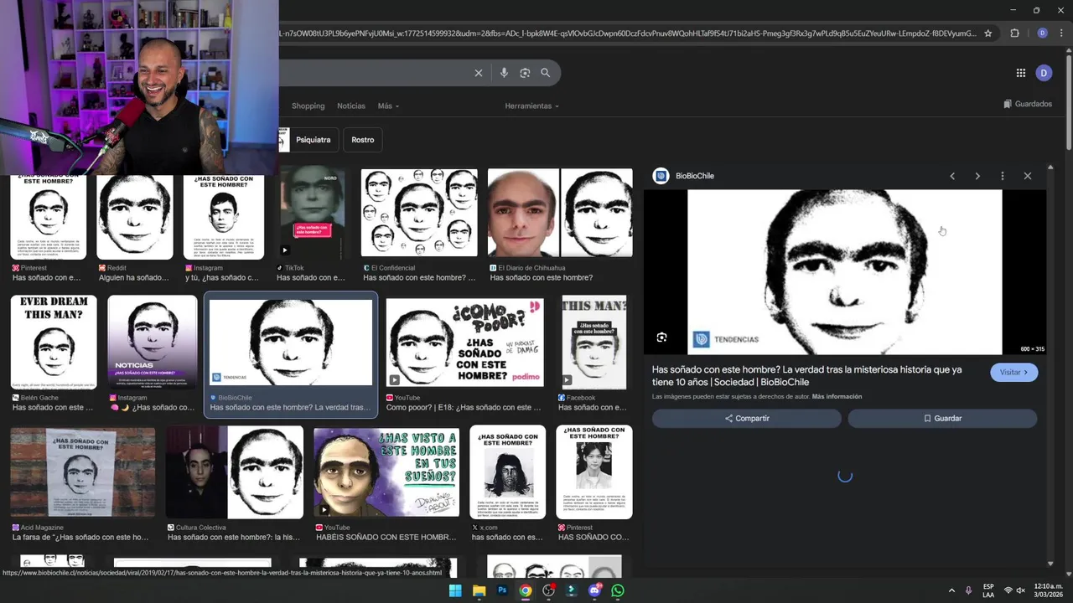The image size is (1073, 603).
Task: Open YouTube Has visto a este hombre thumbnail
Action: (x=386, y=472)
